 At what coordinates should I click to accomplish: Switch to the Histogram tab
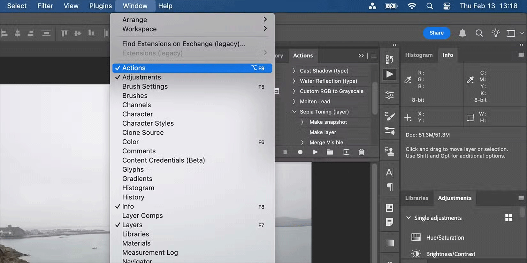tap(419, 55)
